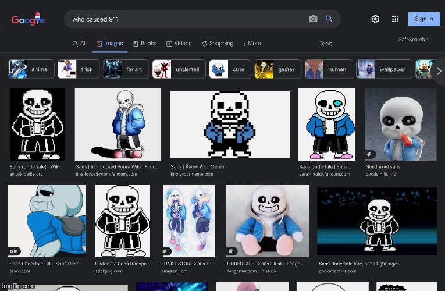Click 'Sans | In a Locked Room Wiki' title
Image resolution: width=445 pixels, height=291 pixels.
[117, 166]
